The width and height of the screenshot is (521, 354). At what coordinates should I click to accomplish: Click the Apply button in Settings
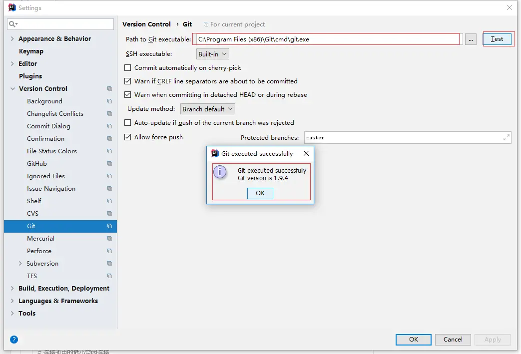click(493, 340)
